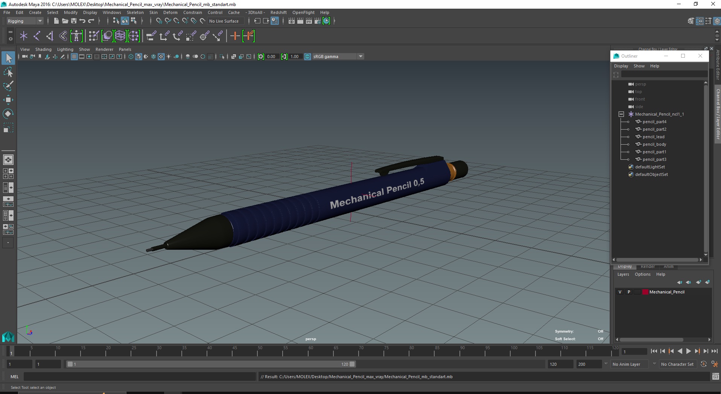Open the Render View window icon

(292, 21)
